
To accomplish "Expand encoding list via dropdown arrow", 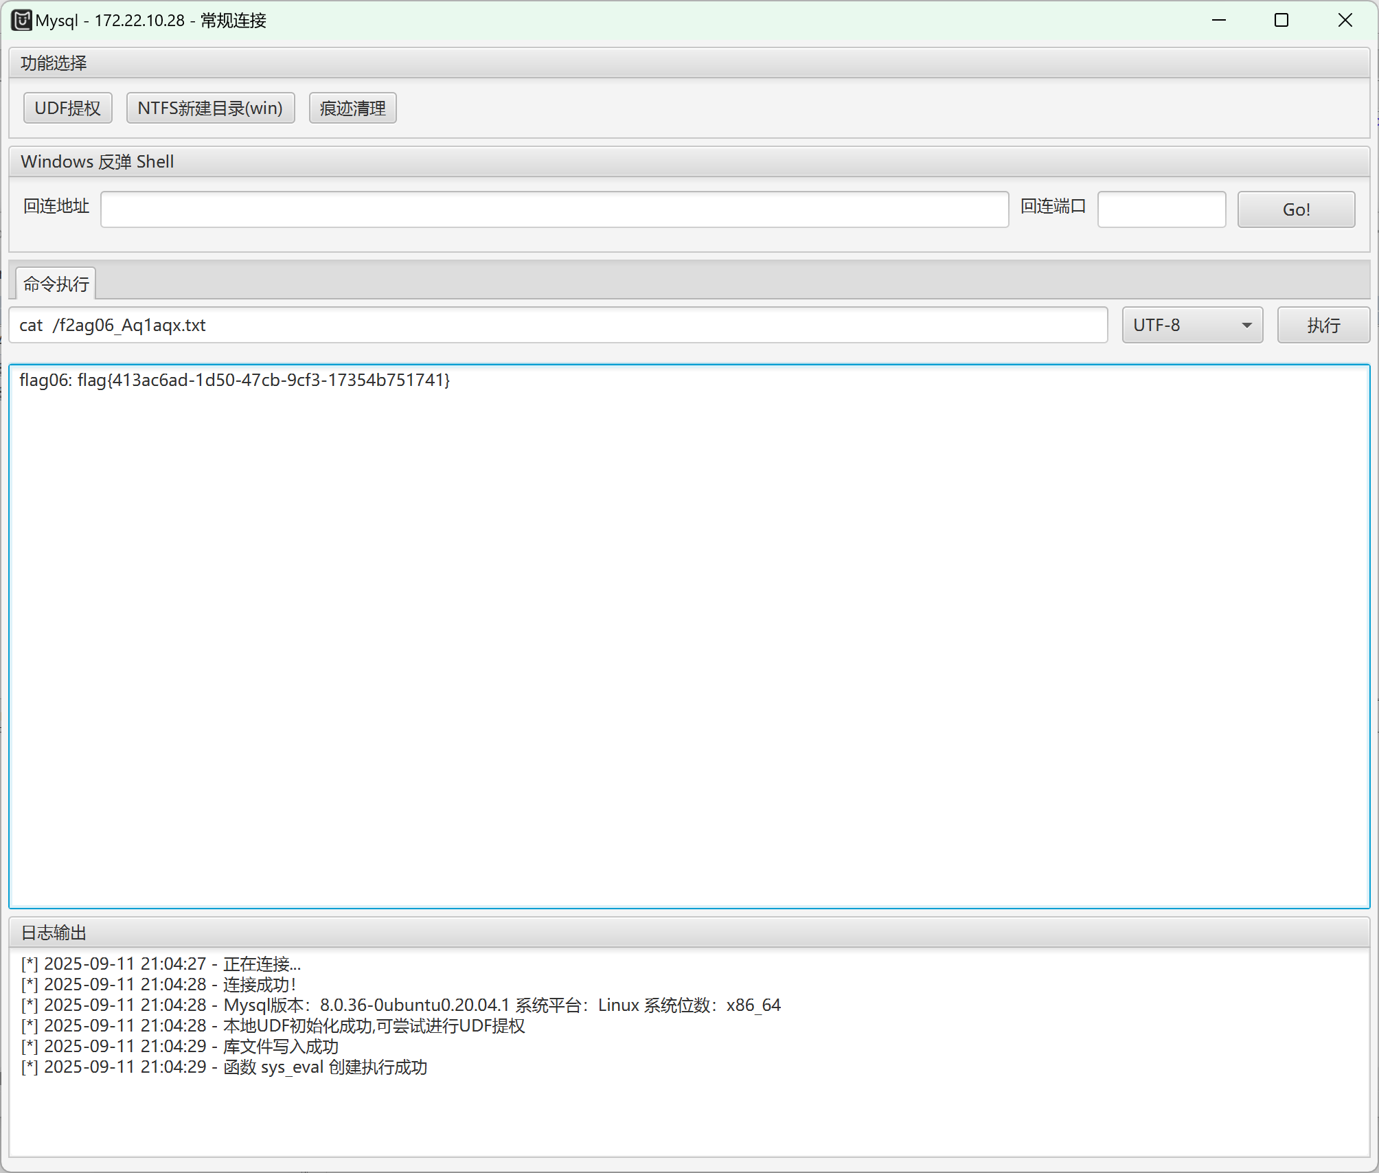I will [x=1246, y=325].
